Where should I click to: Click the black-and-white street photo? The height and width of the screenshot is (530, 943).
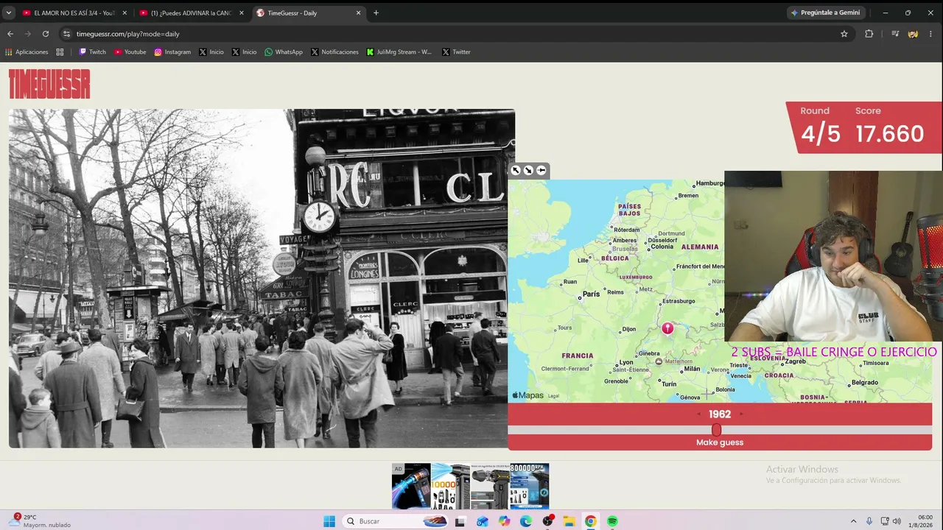point(262,278)
